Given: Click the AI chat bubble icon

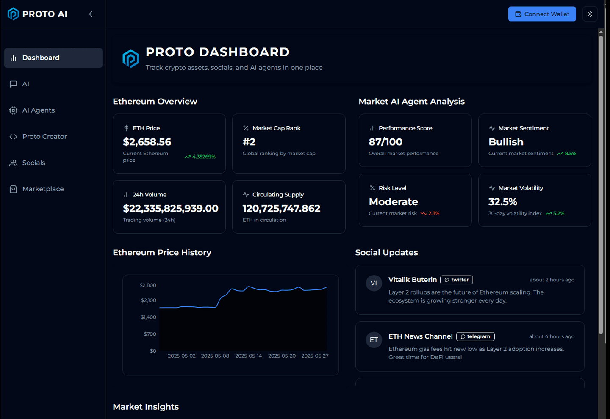Looking at the screenshot, I should (13, 84).
